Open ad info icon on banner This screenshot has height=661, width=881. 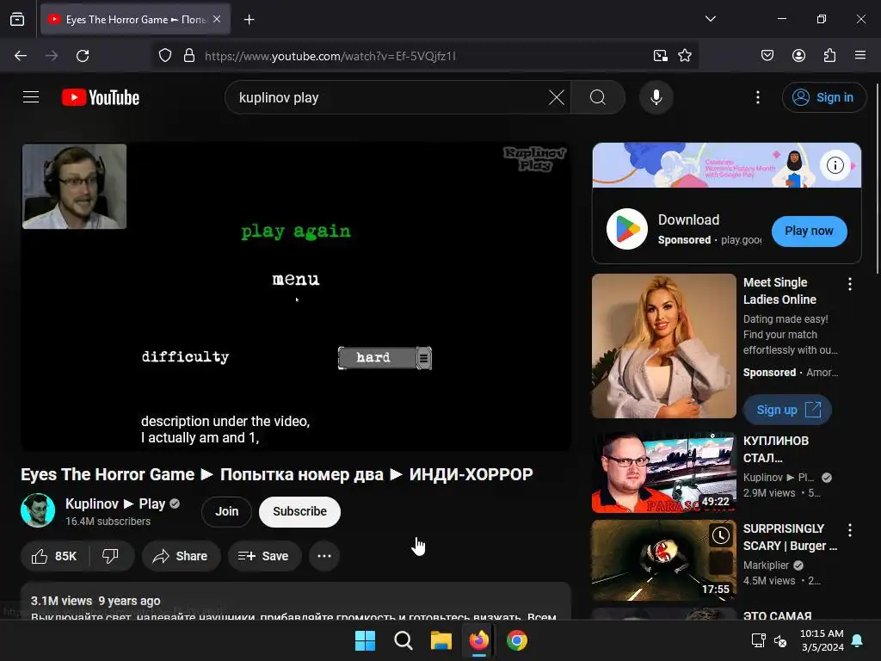pyautogui.click(x=835, y=165)
